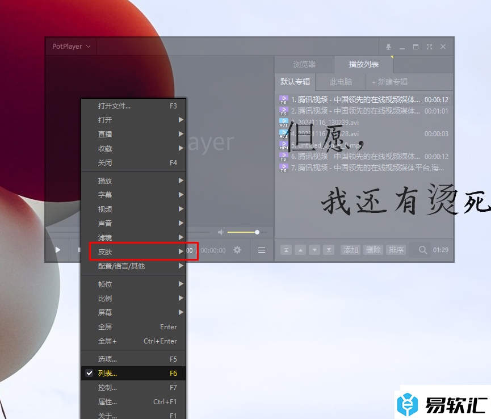Viewport: 491px width, 419px height.
Task: Adjust the yellow volume slider
Action: click(x=247, y=232)
